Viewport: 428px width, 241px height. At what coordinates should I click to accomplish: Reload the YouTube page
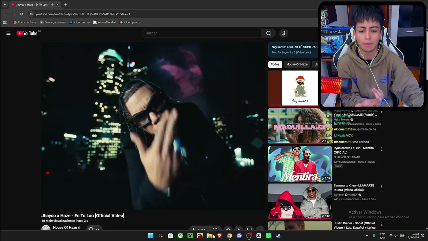21,14
